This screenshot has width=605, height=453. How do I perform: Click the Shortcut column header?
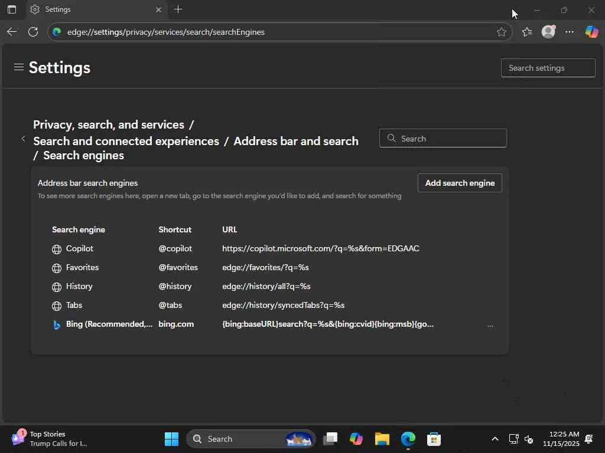(175, 229)
